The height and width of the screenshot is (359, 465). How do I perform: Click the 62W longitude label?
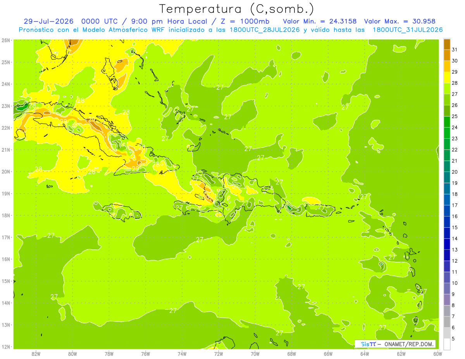click(x=401, y=354)
